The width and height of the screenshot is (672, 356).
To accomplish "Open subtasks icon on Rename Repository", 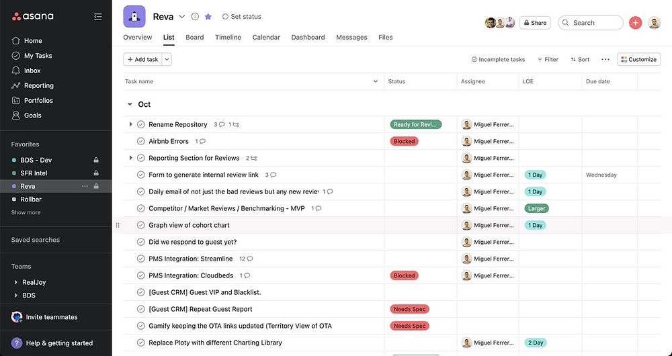I will click(234, 125).
